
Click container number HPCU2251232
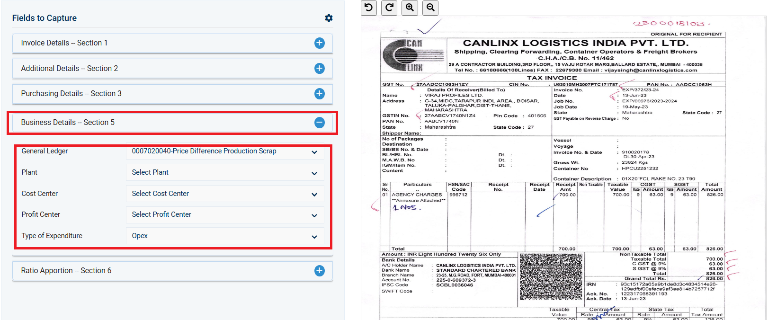[x=640, y=169]
